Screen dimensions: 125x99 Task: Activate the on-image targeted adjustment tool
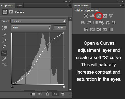4,28
